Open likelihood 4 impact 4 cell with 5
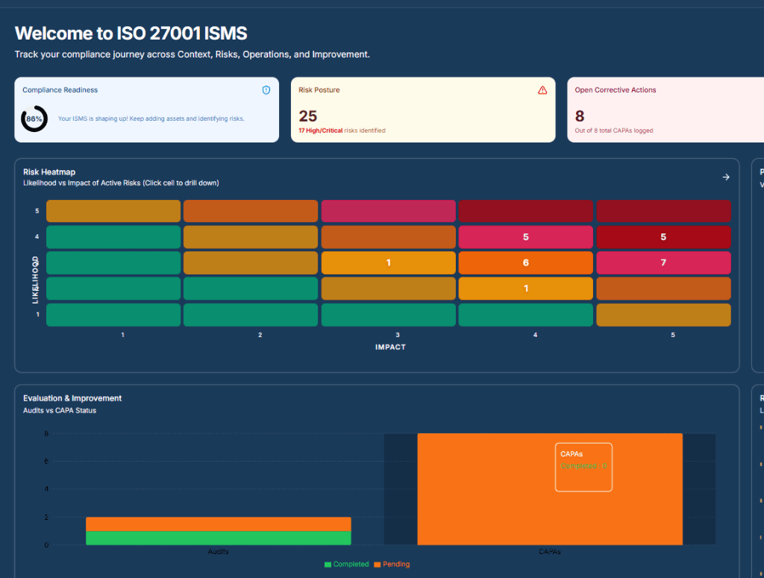Image resolution: width=764 pixels, height=578 pixels. (526, 237)
